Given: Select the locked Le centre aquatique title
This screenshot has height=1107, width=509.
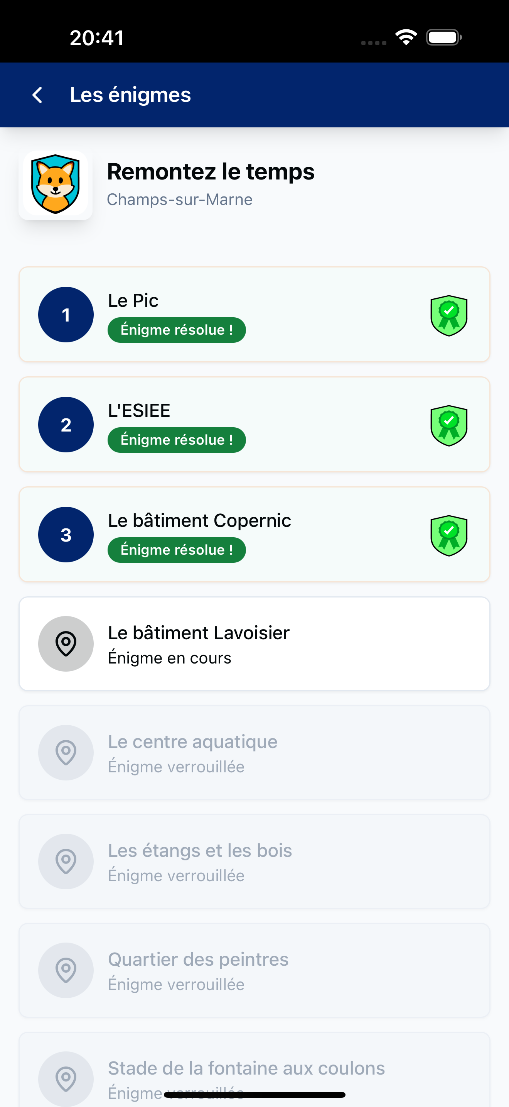Looking at the screenshot, I should (192, 742).
